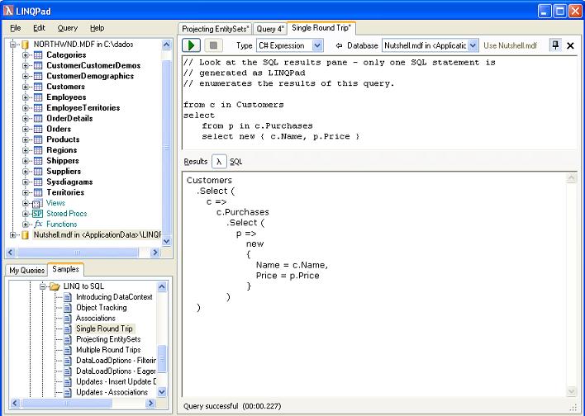The width and height of the screenshot is (585, 416).
Task: Click the LINQ to SQL folder icon
Action: tap(55, 286)
